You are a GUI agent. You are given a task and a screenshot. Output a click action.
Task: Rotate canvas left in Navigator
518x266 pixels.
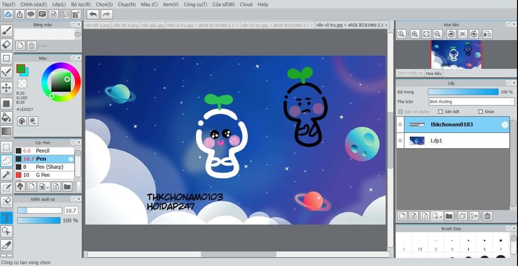[451, 34]
